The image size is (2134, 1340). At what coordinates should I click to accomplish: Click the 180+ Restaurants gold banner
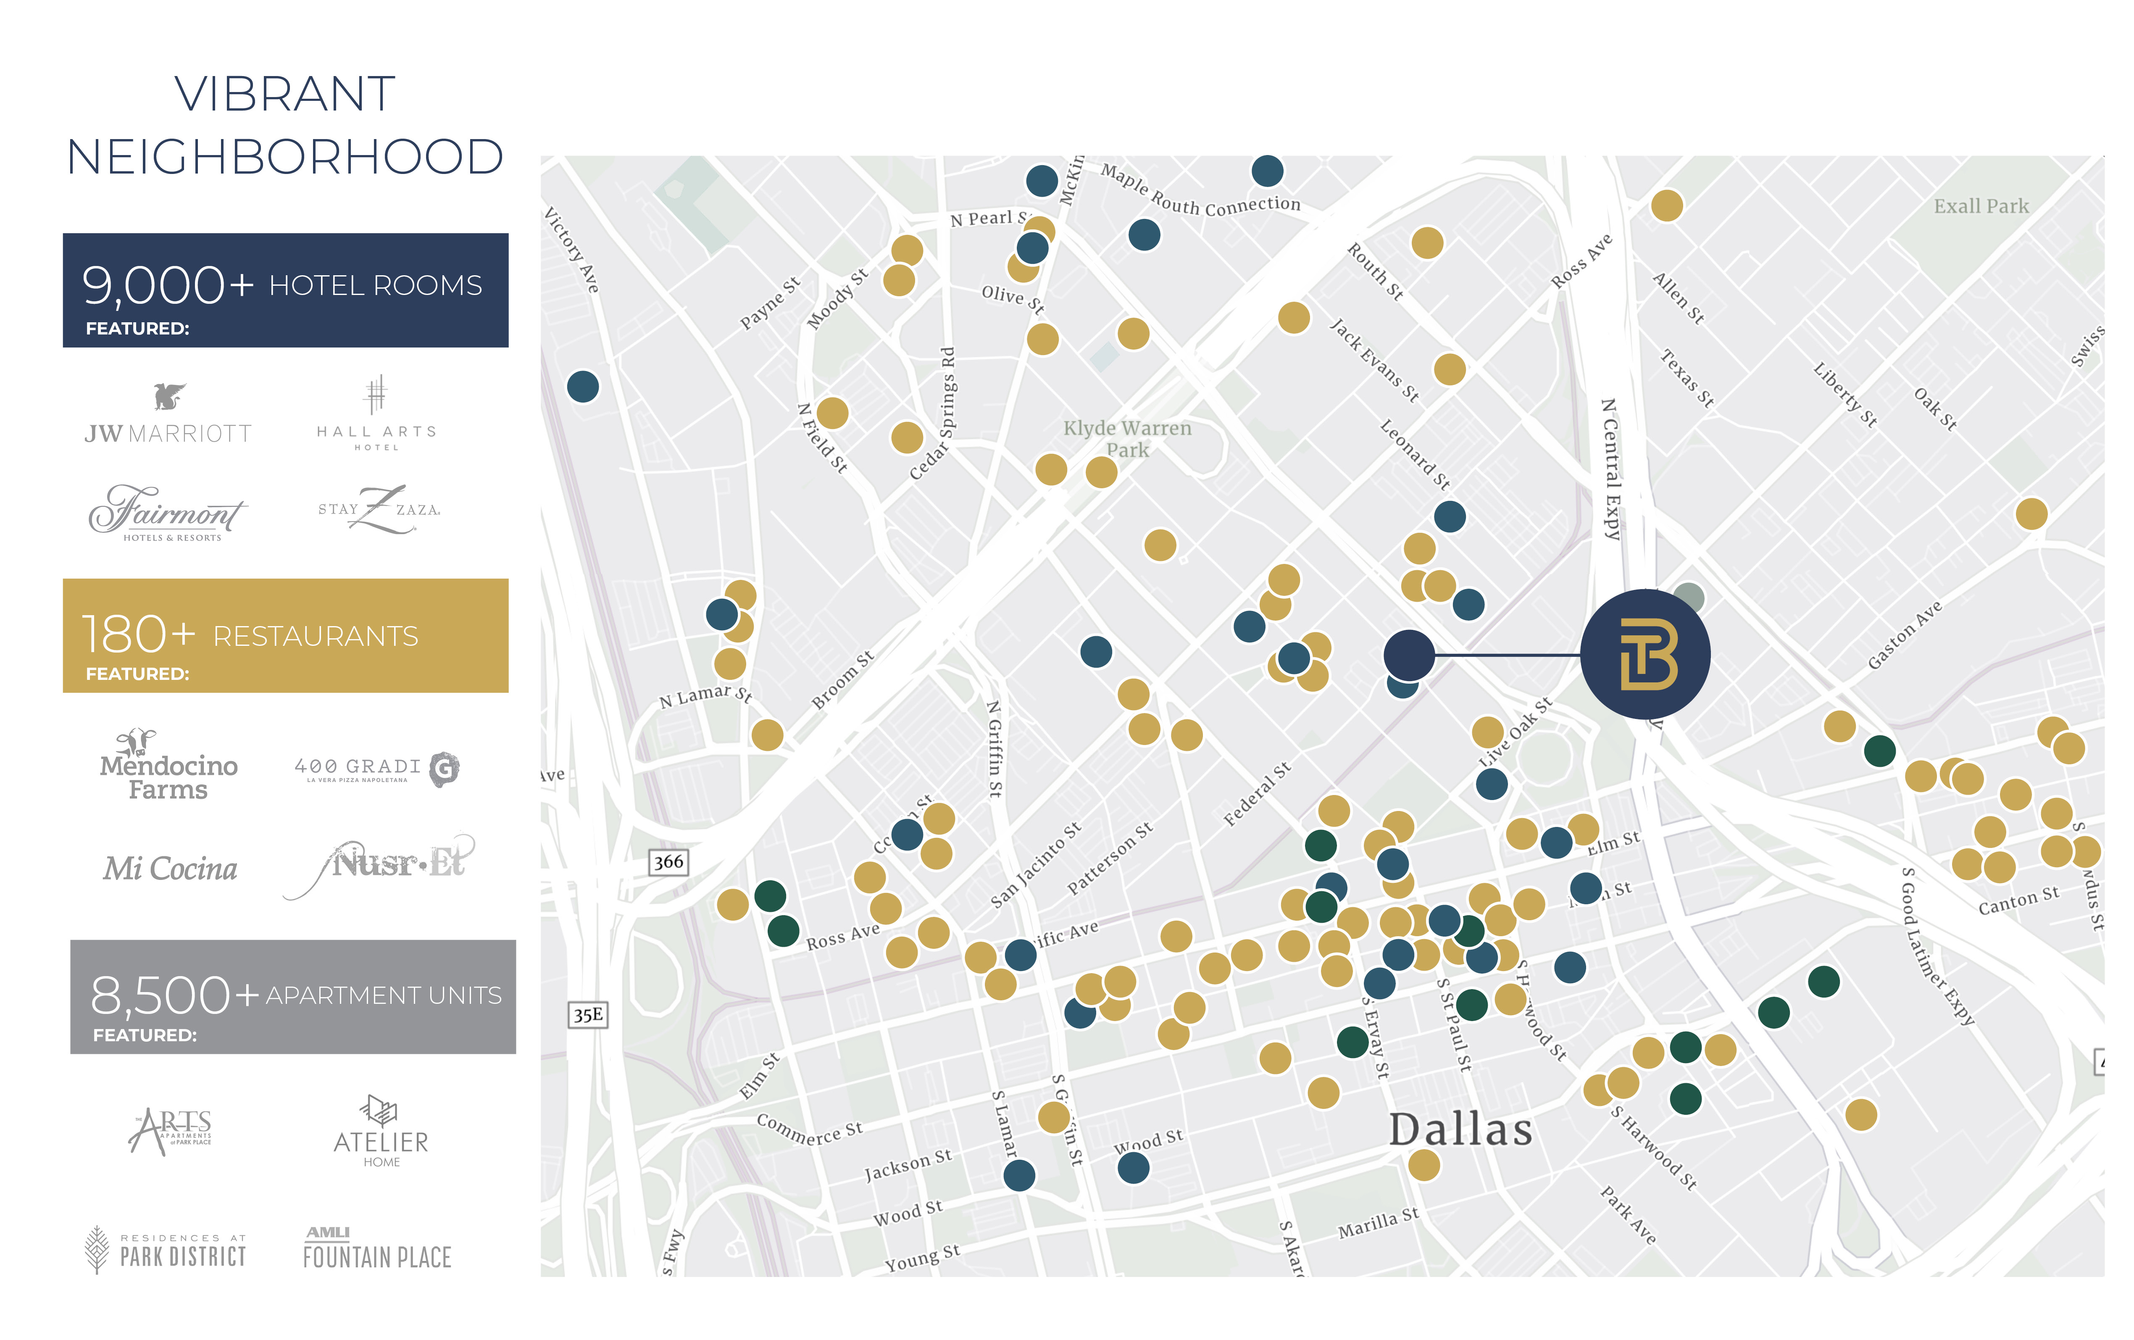[285, 635]
